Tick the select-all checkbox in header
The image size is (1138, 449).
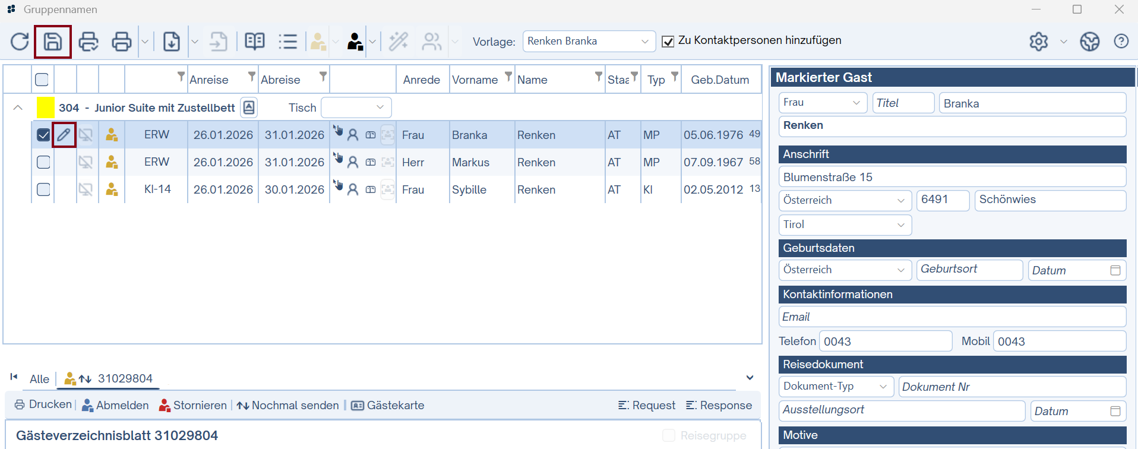point(42,80)
